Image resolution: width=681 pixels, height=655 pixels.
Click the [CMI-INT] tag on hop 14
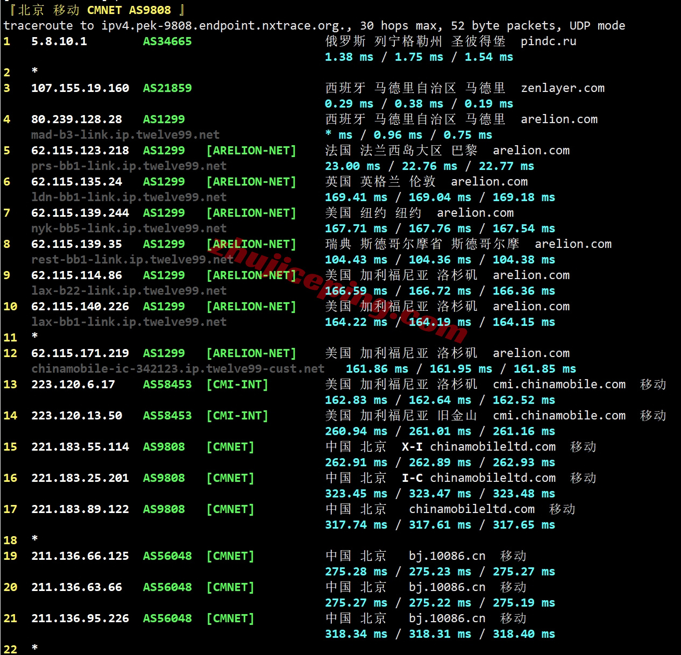(x=237, y=416)
